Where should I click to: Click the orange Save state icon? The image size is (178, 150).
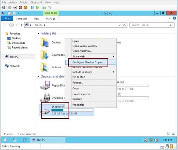pyautogui.click(x=25, y=8)
